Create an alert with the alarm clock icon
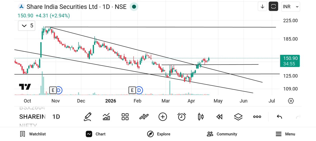 pyautogui.click(x=182, y=117)
